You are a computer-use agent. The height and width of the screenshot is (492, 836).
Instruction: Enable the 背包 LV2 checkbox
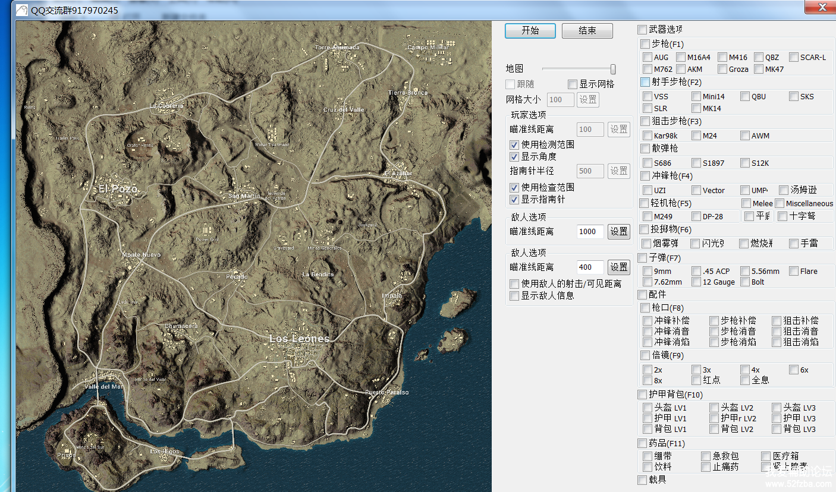714,429
